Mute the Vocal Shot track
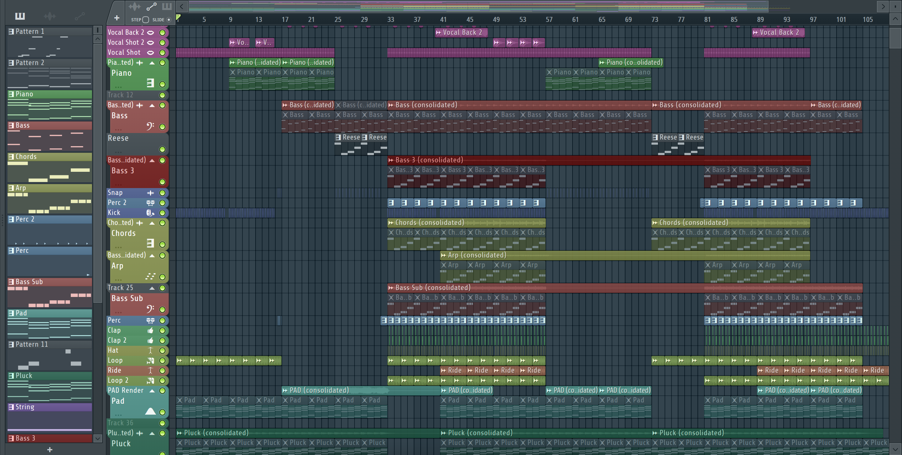This screenshot has height=455, width=902. 162,53
